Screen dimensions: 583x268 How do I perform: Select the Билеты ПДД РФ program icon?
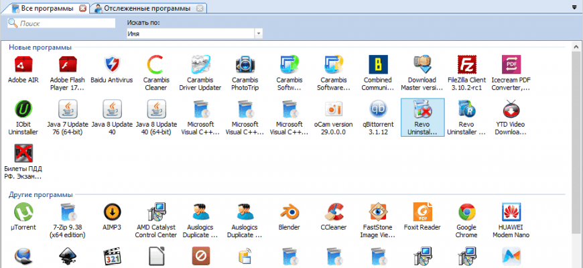coord(23,153)
